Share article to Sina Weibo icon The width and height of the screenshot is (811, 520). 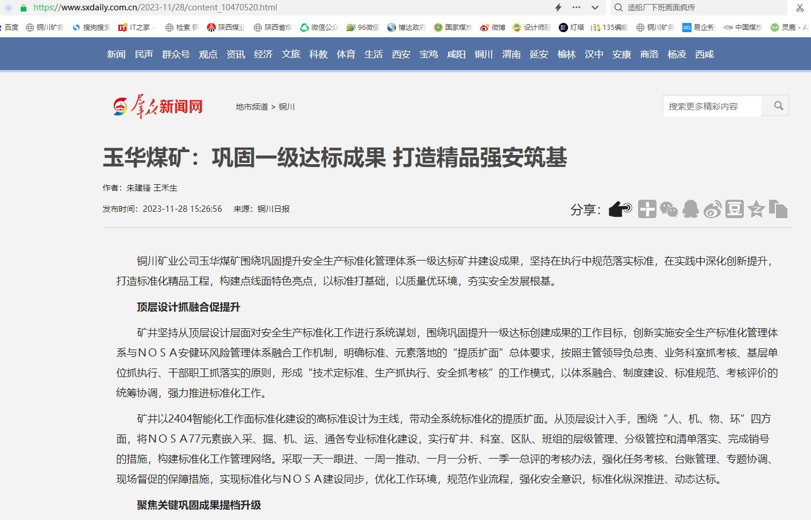point(712,209)
